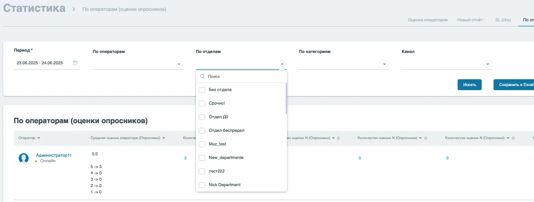Click the breadcrumb arrow next to Статистика

click(74, 9)
